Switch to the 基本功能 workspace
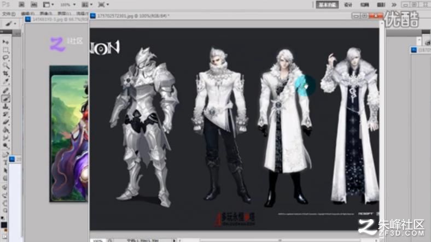Image resolution: width=431 pixels, height=242 pixels. (327, 5)
